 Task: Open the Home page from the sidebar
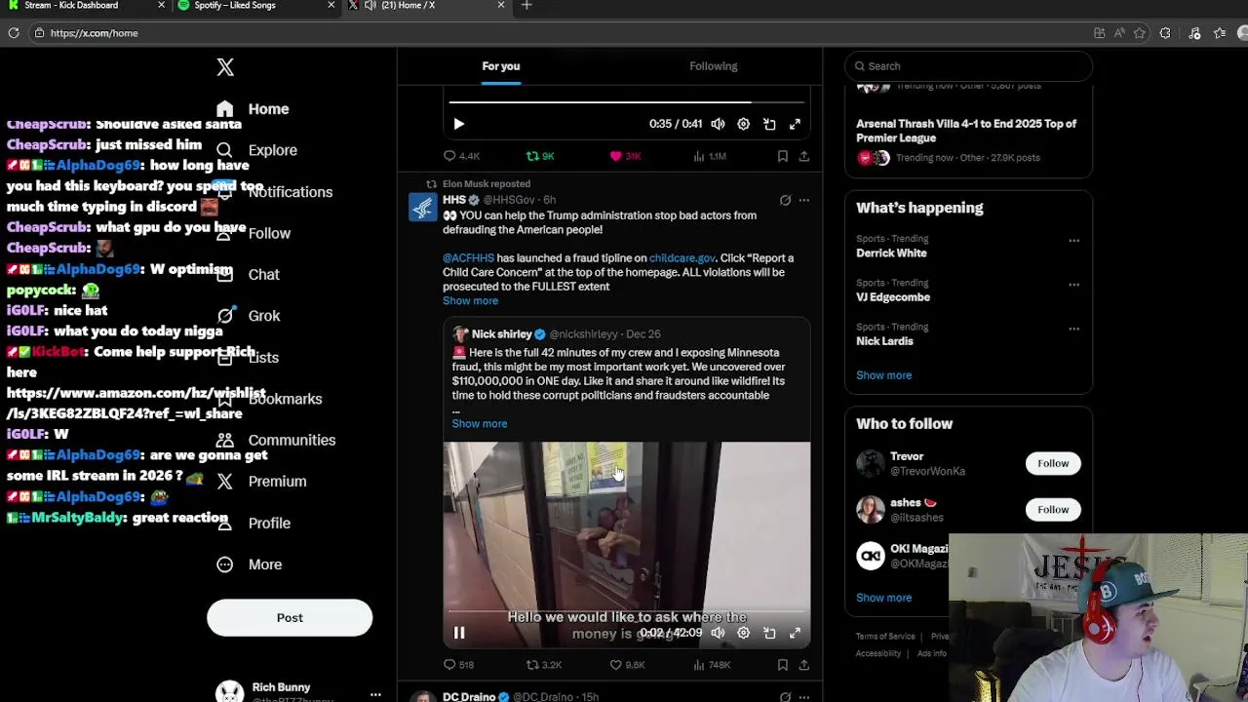[x=253, y=109]
